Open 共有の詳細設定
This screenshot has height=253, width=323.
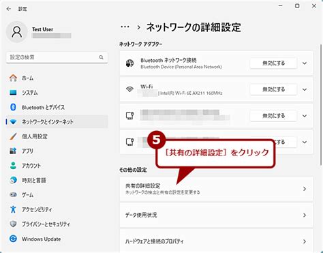216,189
